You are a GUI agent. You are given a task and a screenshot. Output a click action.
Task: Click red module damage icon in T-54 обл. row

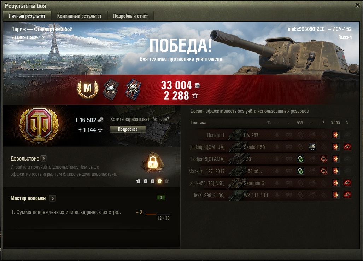point(324,171)
